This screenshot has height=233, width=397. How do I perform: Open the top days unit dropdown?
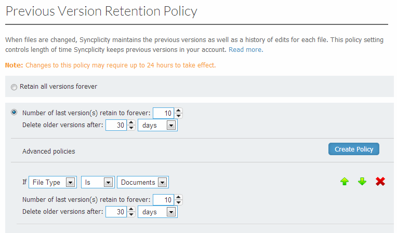coord(157,125)
